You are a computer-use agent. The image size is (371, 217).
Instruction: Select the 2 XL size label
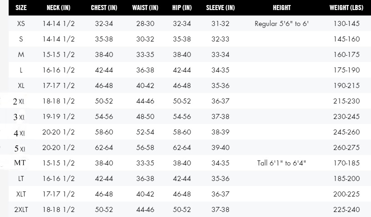(x=19, y=101)
